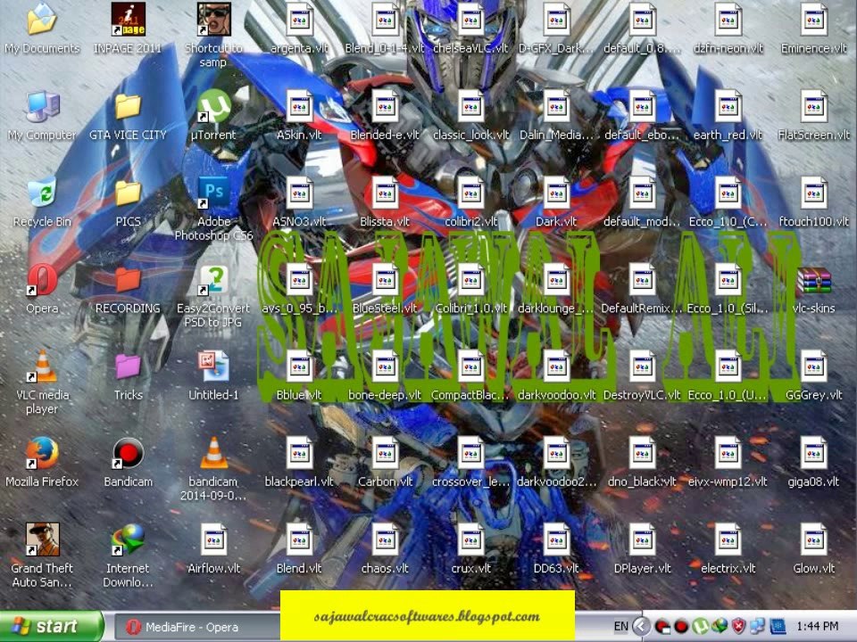The height and width of the screenshot is (642, 857).
Task: Select chelseaVLC.vlt file icon
Action: [x=471, y=20]
